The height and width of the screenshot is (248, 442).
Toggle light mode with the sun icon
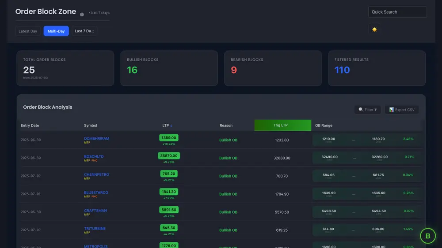pyautogui.click(x=374, y=30)
